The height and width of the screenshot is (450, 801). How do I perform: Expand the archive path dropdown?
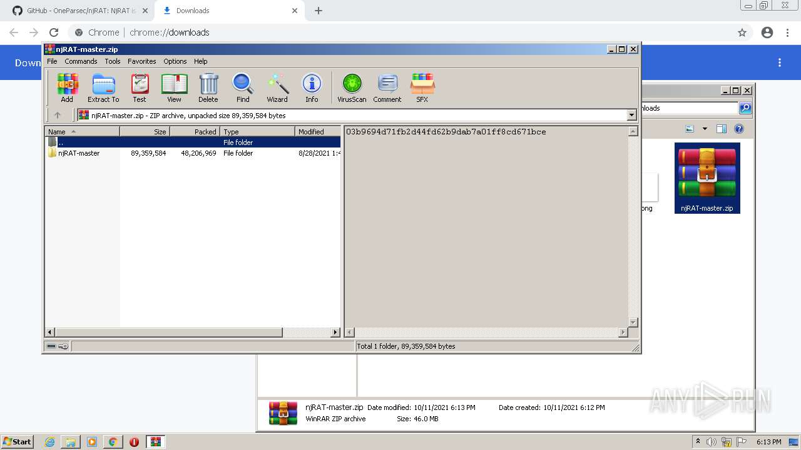pos(631,115)
